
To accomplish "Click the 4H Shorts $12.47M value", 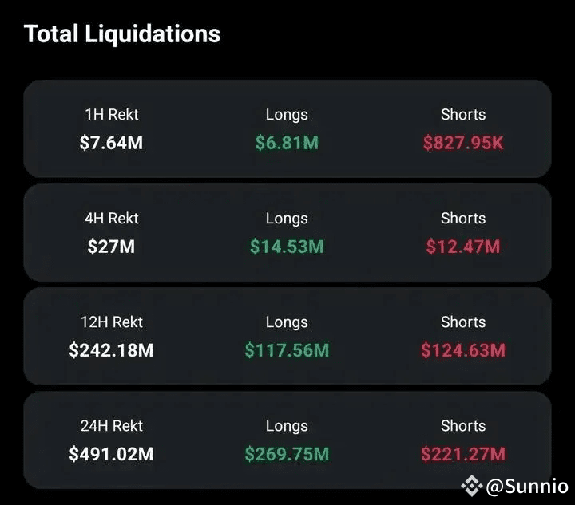I will (x=463, y=246).
